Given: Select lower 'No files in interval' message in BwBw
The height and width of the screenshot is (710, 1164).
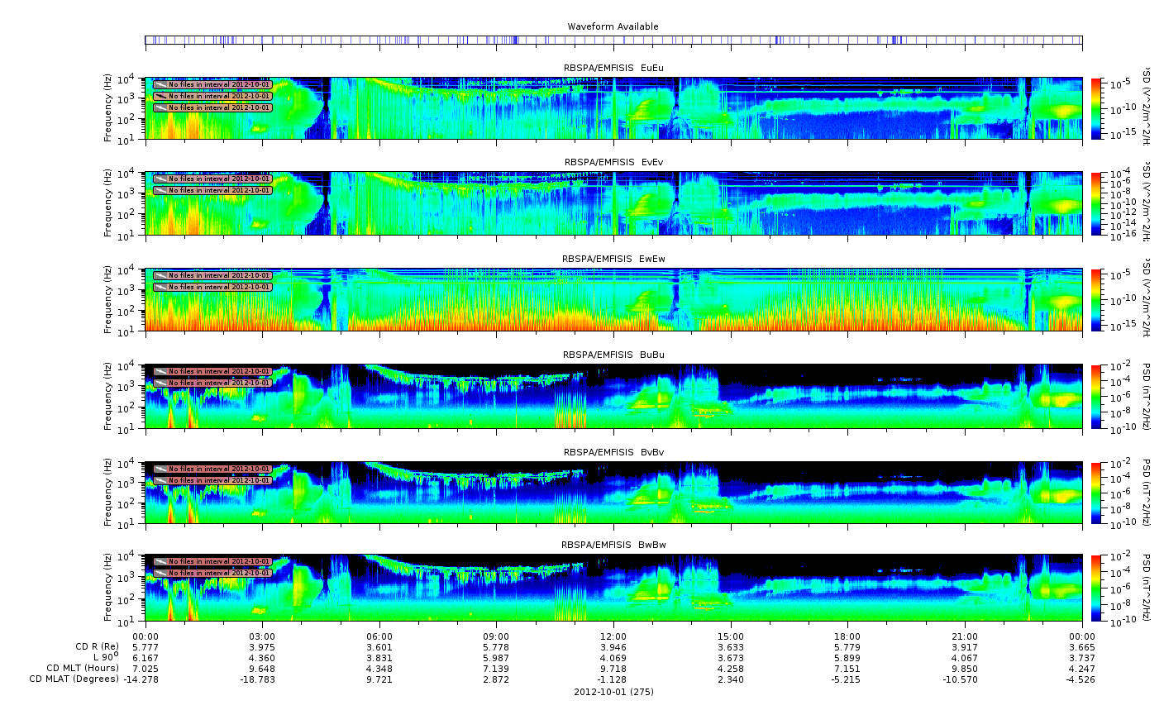Looking at the screenshot, I should pos(219,573).
